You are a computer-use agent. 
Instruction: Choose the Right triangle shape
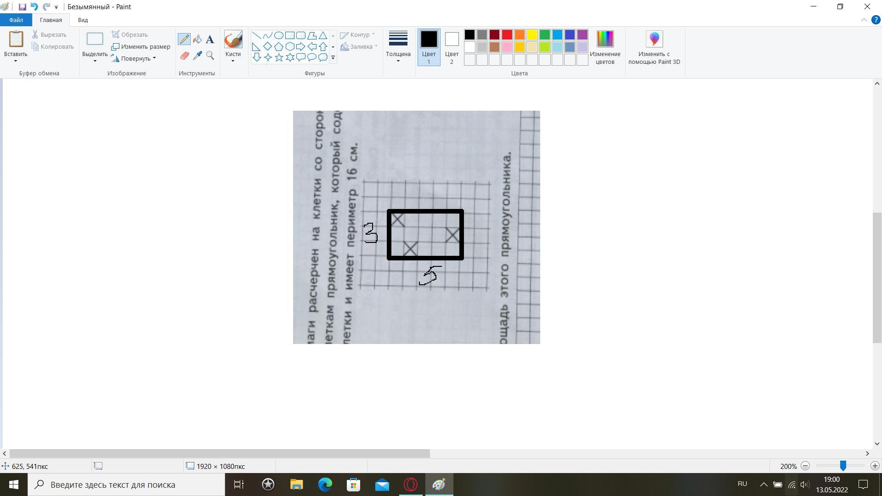[x=257, y=46]
